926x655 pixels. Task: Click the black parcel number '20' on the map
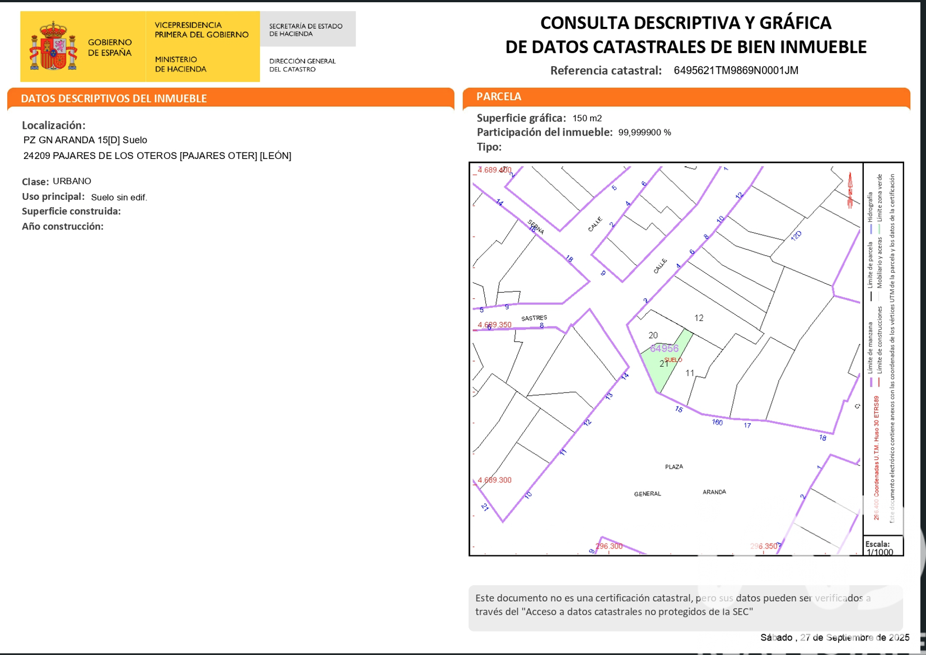coord(653,335)
